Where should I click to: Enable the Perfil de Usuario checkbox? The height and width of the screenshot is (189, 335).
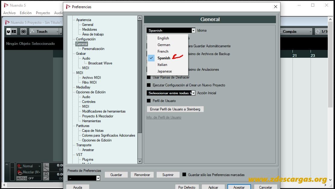pyautogui.click(x=149, y=101)
